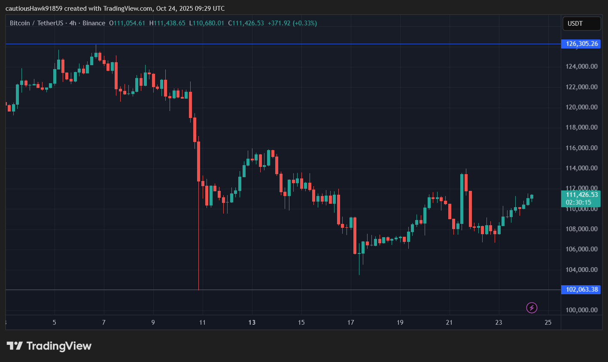The width and height of the screenshot is (608, 362).
Task: Open the USDT currency selector at top right
Action: coord(581,24)
